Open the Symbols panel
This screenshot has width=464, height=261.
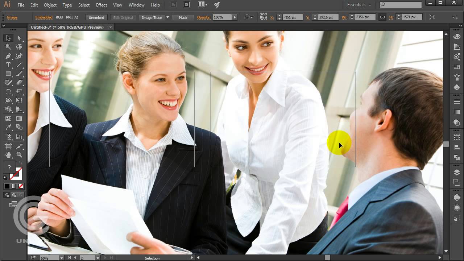coord(457,87)
